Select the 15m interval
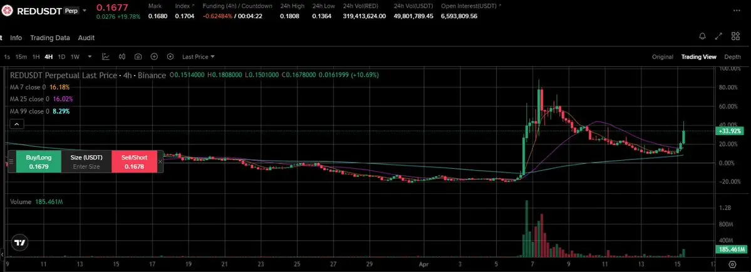 pos(21,56)
